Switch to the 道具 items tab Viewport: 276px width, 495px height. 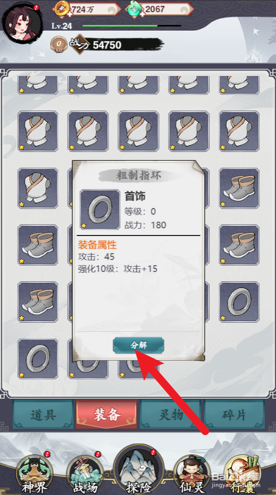[x=43, y=415]
